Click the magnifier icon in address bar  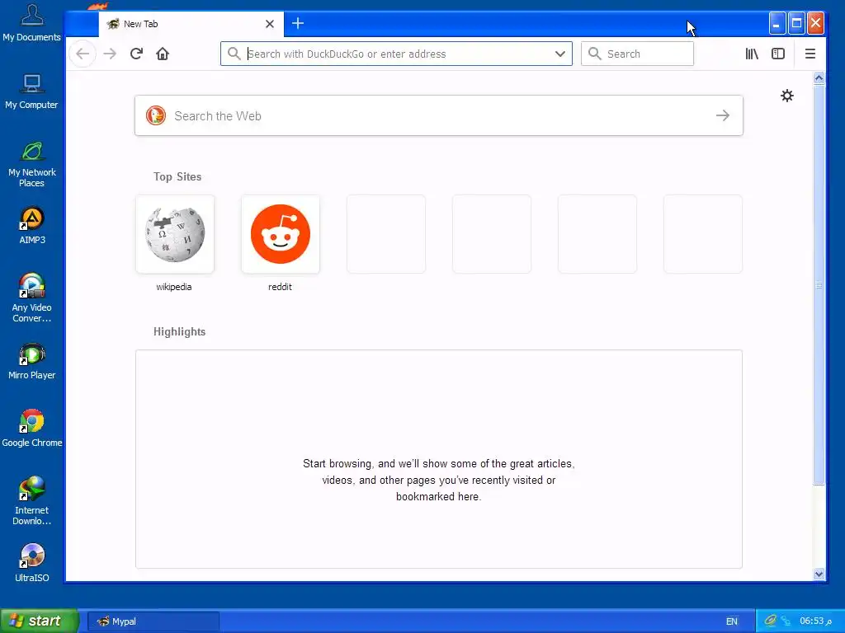click(234, 54)
